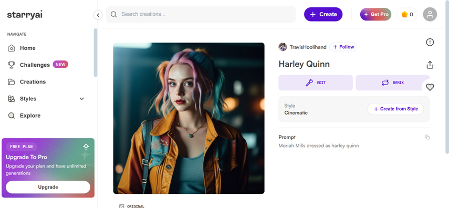Like the creation with the heart icon
Screen dimensions: 449x208
pyautogui.click(x=430, y=87)
